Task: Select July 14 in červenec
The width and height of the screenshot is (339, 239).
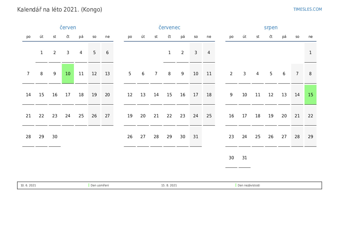Action: pyautogui.click(x=156, y=95)
